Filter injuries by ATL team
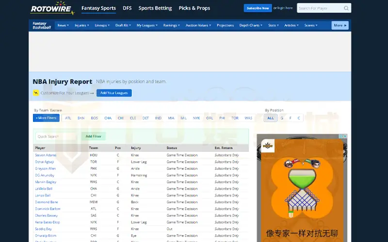Image resolution: width=388 pixels, height=242 pixels. [68, 118]
